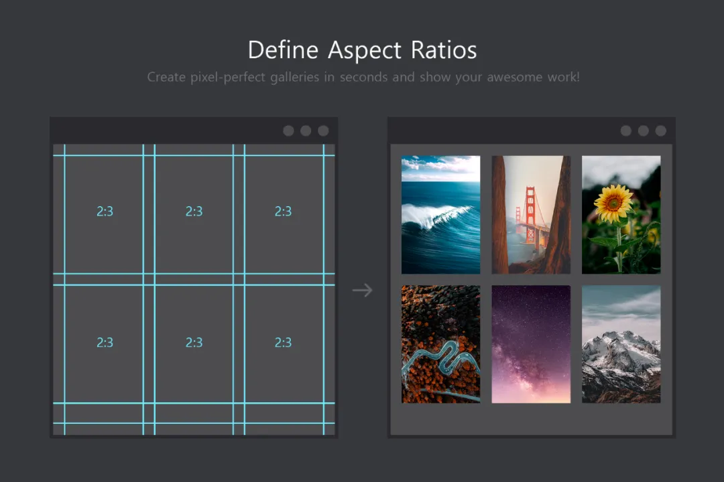Click the snowy mountain thumbnail
Screen dimensions: 724x482
click(621, 344)
